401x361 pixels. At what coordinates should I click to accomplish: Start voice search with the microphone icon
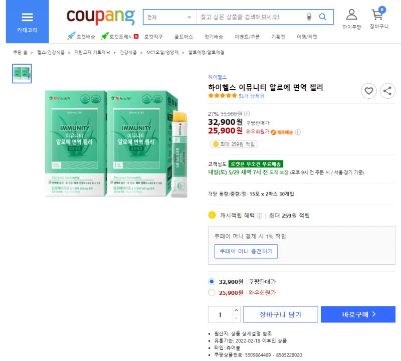click(x=309, y=17)
